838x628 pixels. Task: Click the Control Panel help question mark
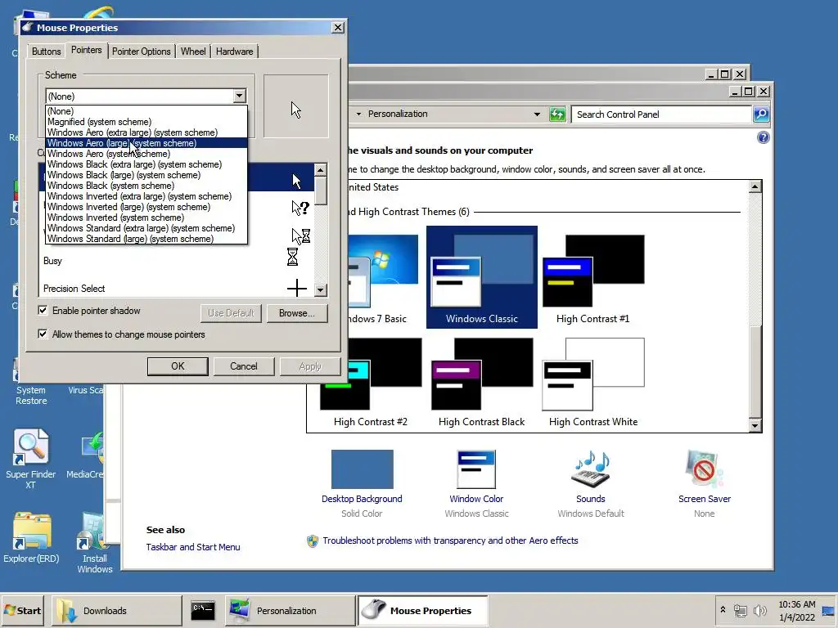tap(764, 137)
